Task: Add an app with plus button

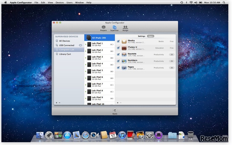Action: click(118, 103)
